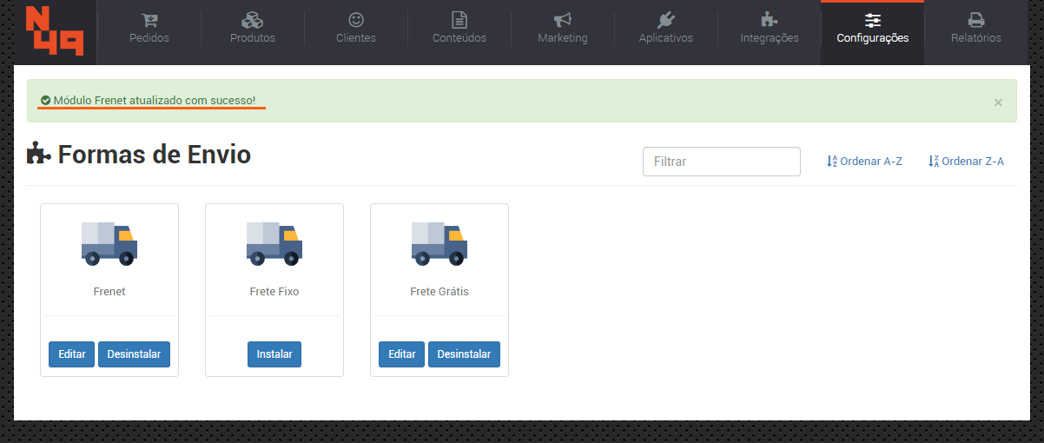Uninstall the Frenet shipping module
This screenshot has width=1044, height=443.
pos(135,354)
